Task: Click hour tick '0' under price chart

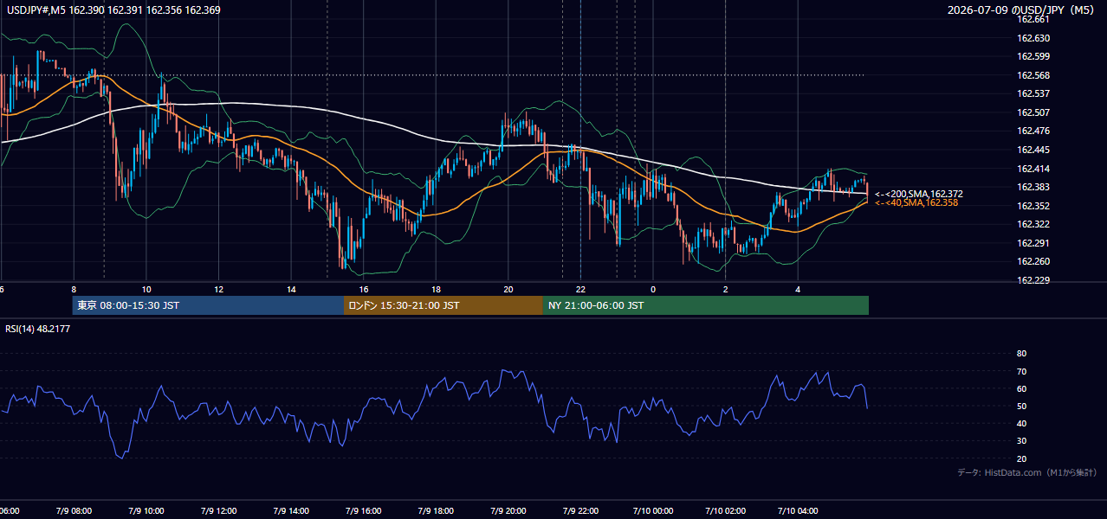Action: pyautogui.click(x=653, y=290)
